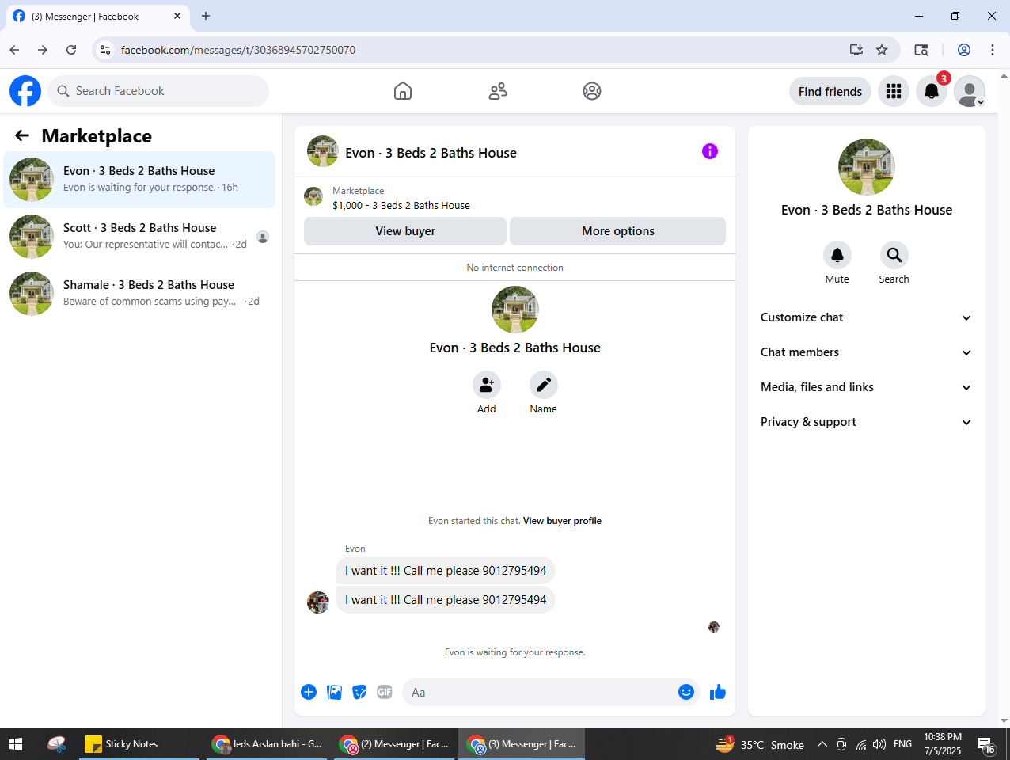The width and height of the screenshot is (1010, 760).
Task: Reload the page in the browser
Action: [x=71, y=50]
